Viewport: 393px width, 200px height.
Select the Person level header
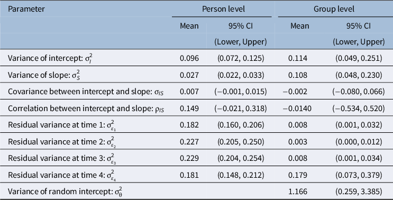coord(223,9)
